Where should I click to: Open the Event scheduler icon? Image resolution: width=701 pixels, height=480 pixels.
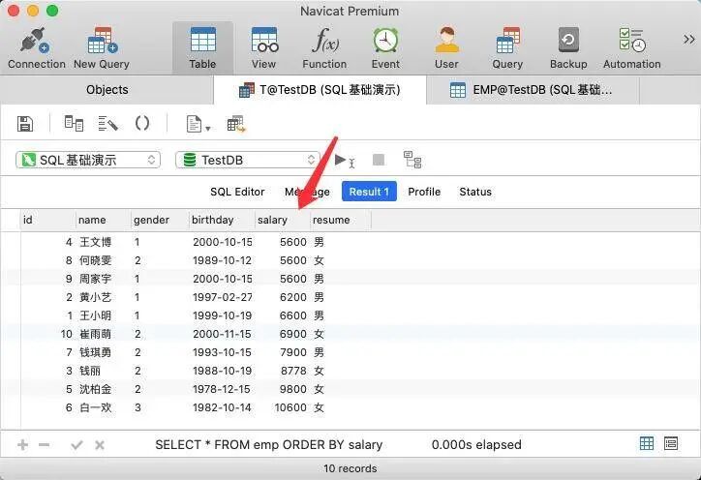click(385, 47)
